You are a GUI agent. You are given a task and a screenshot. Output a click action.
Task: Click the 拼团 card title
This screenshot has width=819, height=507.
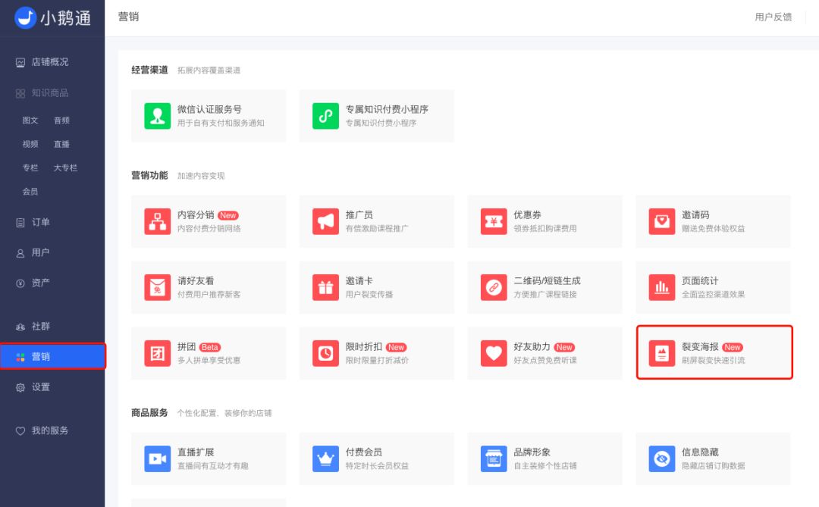pos(187,346)
